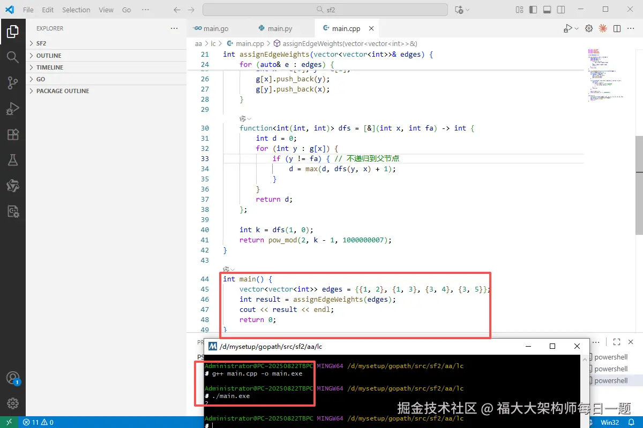Image resolution: width=643 pixels, height=428 pixels.
Task: Click the MinGW terminal window icon
Action: click(213, 346)
